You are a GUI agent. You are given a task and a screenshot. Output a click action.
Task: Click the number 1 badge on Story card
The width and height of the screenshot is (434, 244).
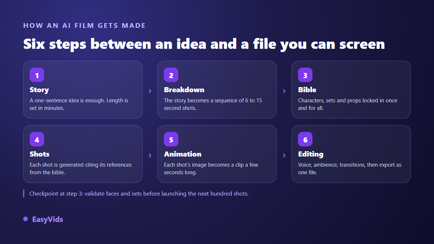[37, 75]
